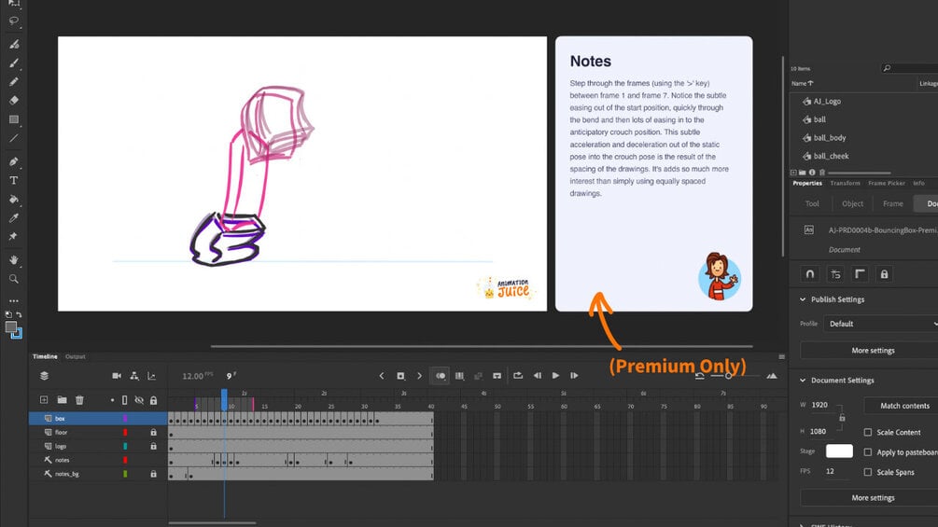This screenshot has height=527, width=938.
Task: Select the Zoom tool
Action: [14, 279]
